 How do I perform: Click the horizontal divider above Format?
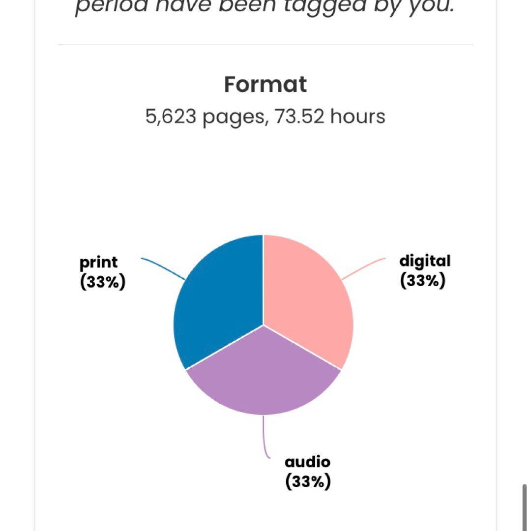(265, 44)
